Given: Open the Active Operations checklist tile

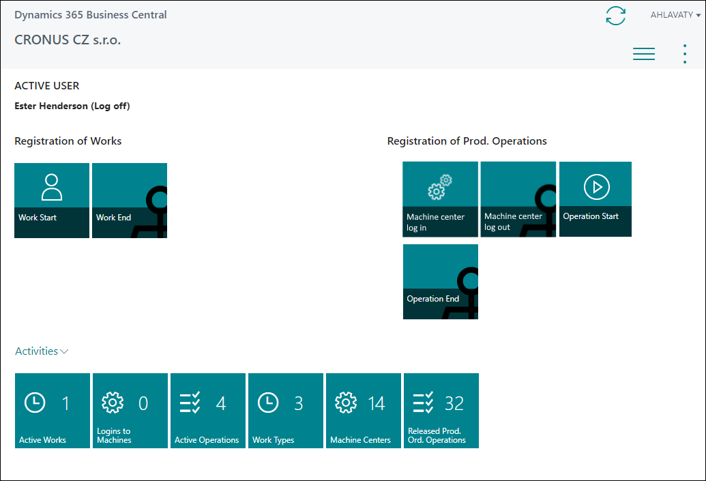Looking at the screenshot, I should (x=208, y=410).
